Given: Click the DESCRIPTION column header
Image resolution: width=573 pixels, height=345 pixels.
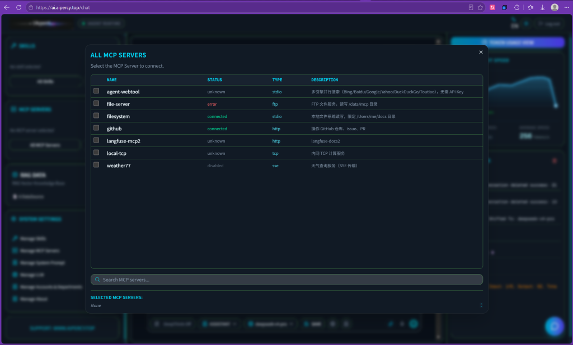Looking at the screenshot, I should (325, 79).
